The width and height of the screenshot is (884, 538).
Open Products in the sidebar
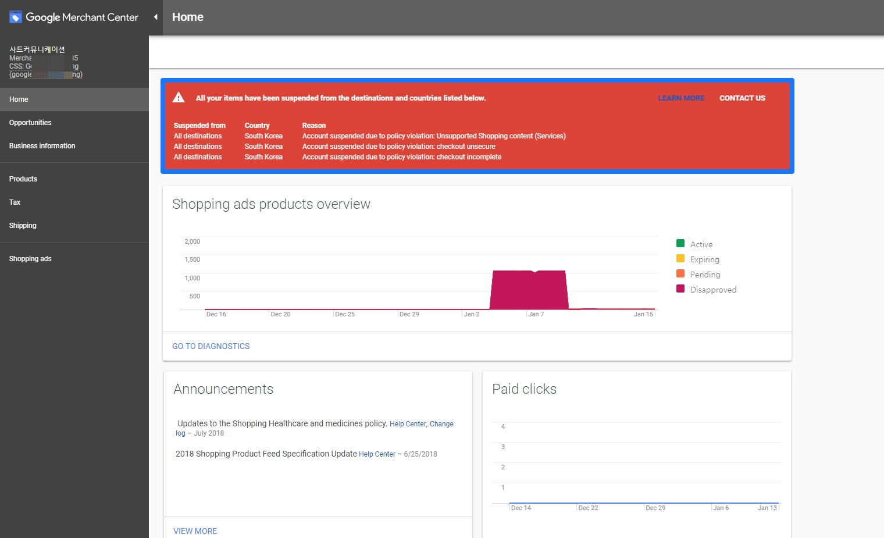tap(74, 179)
